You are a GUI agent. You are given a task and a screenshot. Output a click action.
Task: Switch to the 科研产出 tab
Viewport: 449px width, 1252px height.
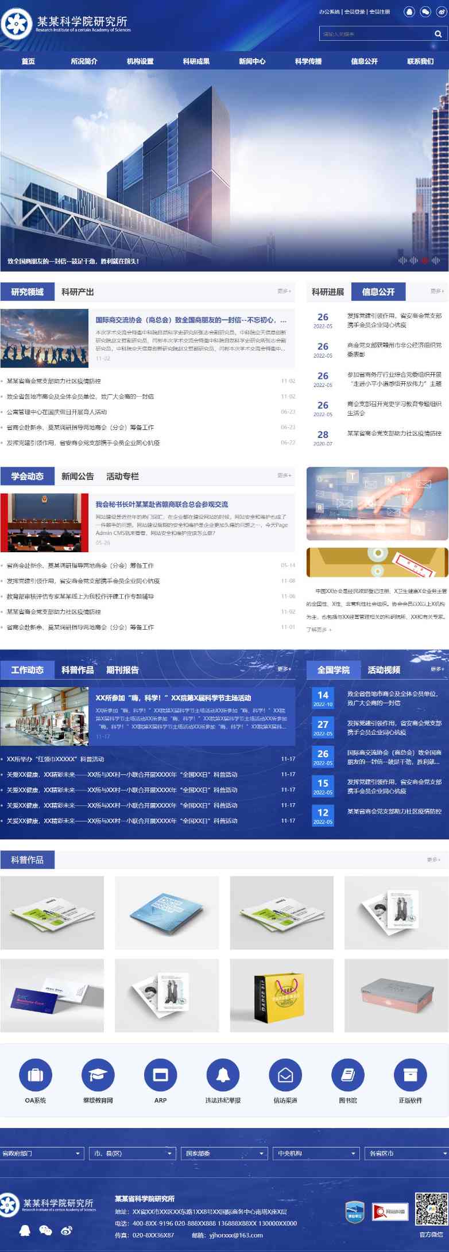[78, 292]
